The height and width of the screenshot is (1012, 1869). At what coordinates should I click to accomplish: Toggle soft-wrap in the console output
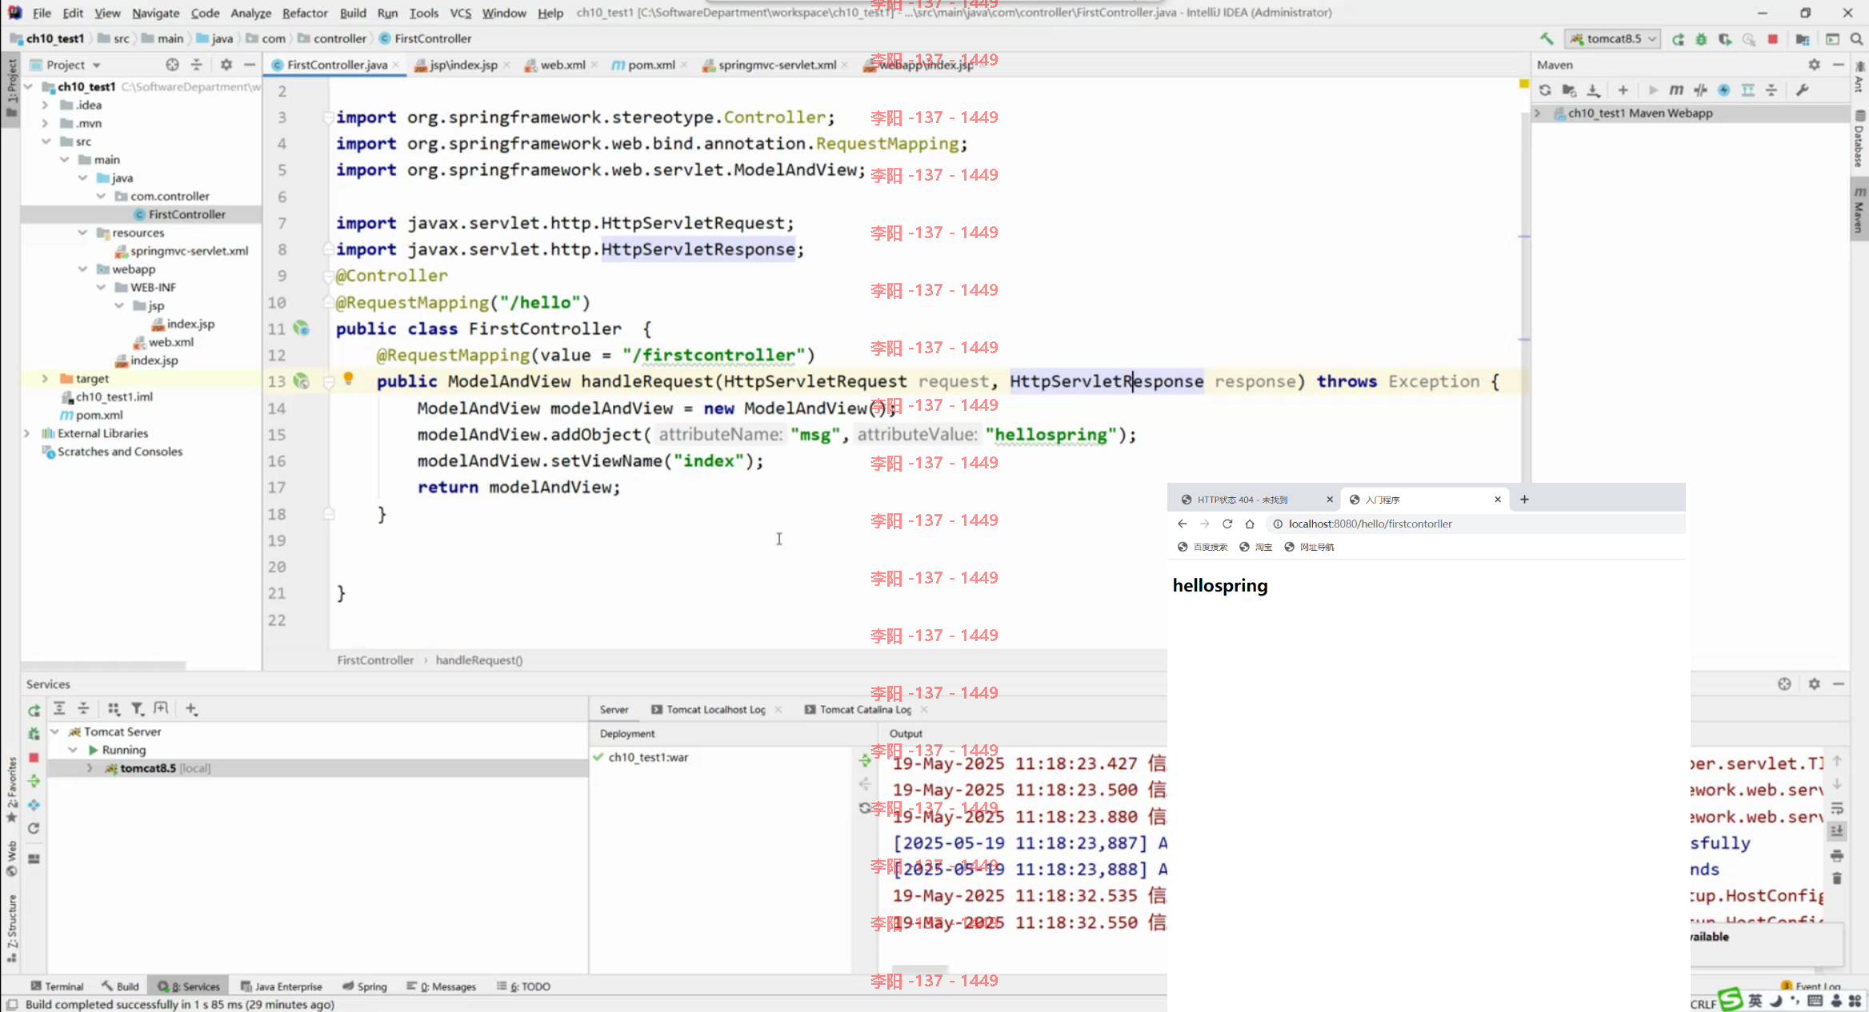coord(1837,808)
